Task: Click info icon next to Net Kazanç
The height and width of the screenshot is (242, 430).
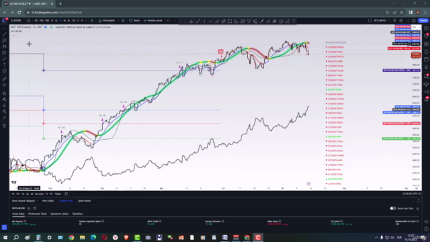Action: pos(25,221)
